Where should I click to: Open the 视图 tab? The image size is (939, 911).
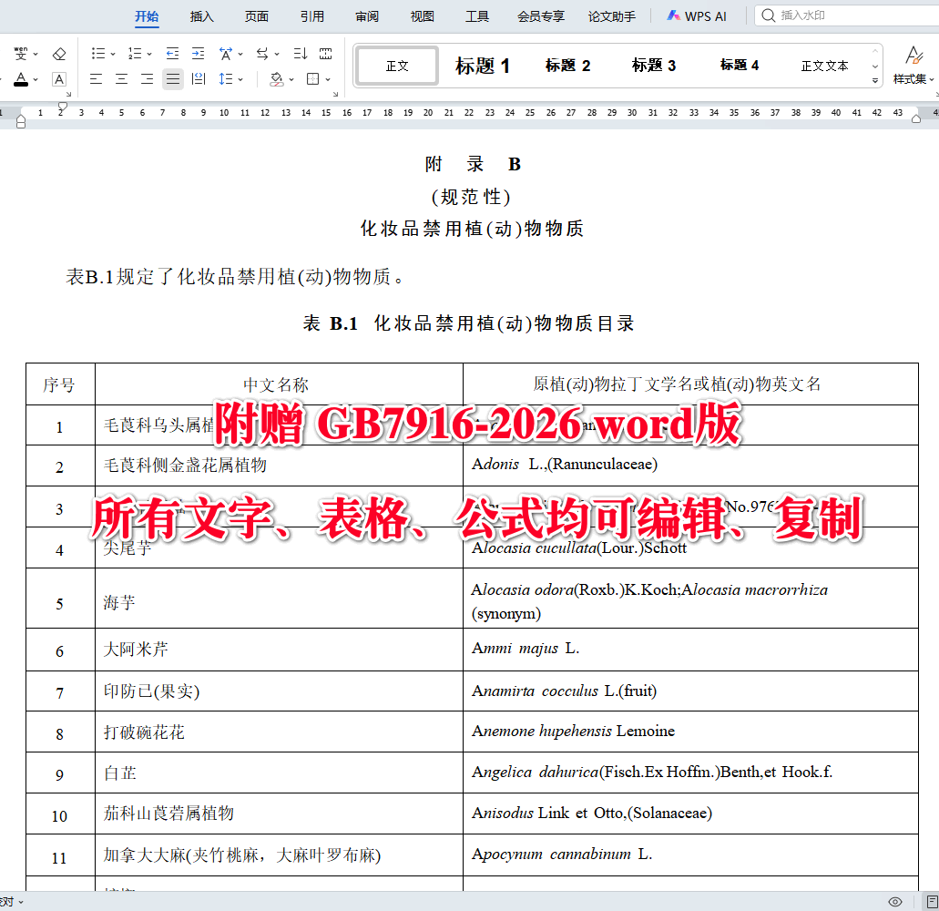[x=423, y=16]
